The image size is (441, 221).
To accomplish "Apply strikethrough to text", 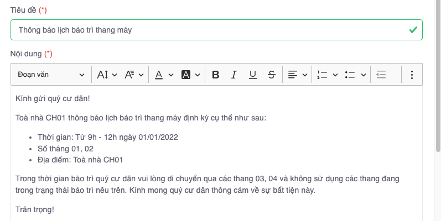I will click(x=271, y=75).
